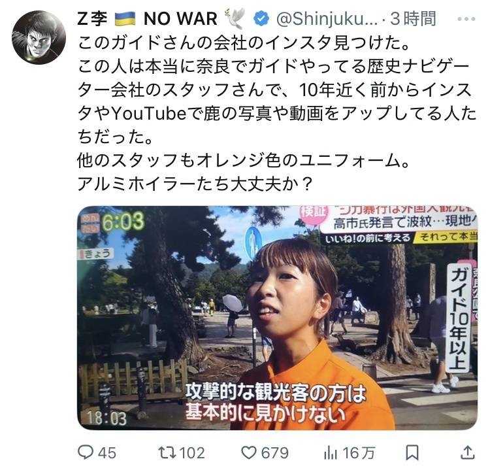Click the Z李 display name
This screenshot has height=474, width=490.
92,19
